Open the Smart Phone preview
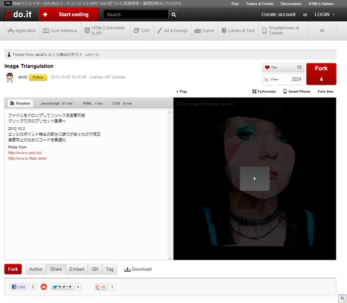347x303 pixels. point(296,91)
